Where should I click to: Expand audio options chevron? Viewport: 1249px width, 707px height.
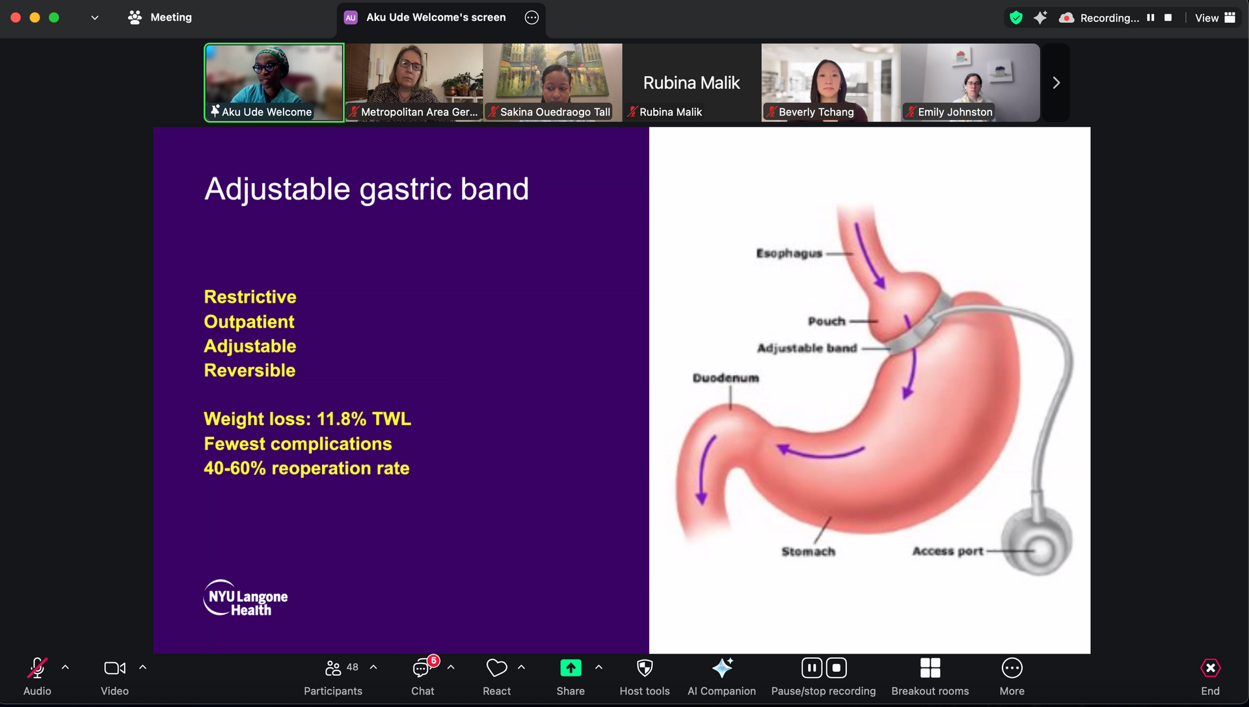65,667
